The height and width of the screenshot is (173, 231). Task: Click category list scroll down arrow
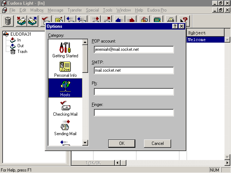tap(85, 143)
